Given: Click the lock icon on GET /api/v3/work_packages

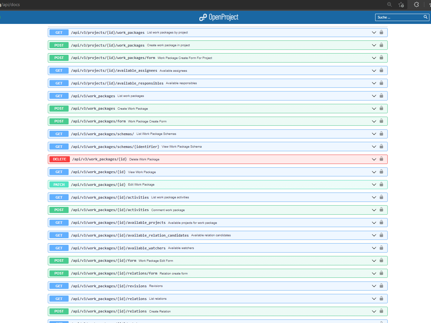Looking at the screenshot, I should 381,96.
